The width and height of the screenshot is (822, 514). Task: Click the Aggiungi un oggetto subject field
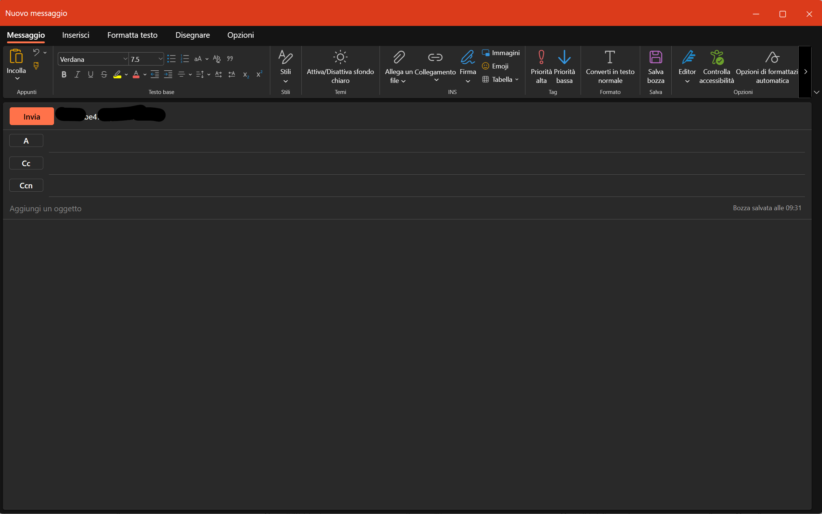coord(367,208)
